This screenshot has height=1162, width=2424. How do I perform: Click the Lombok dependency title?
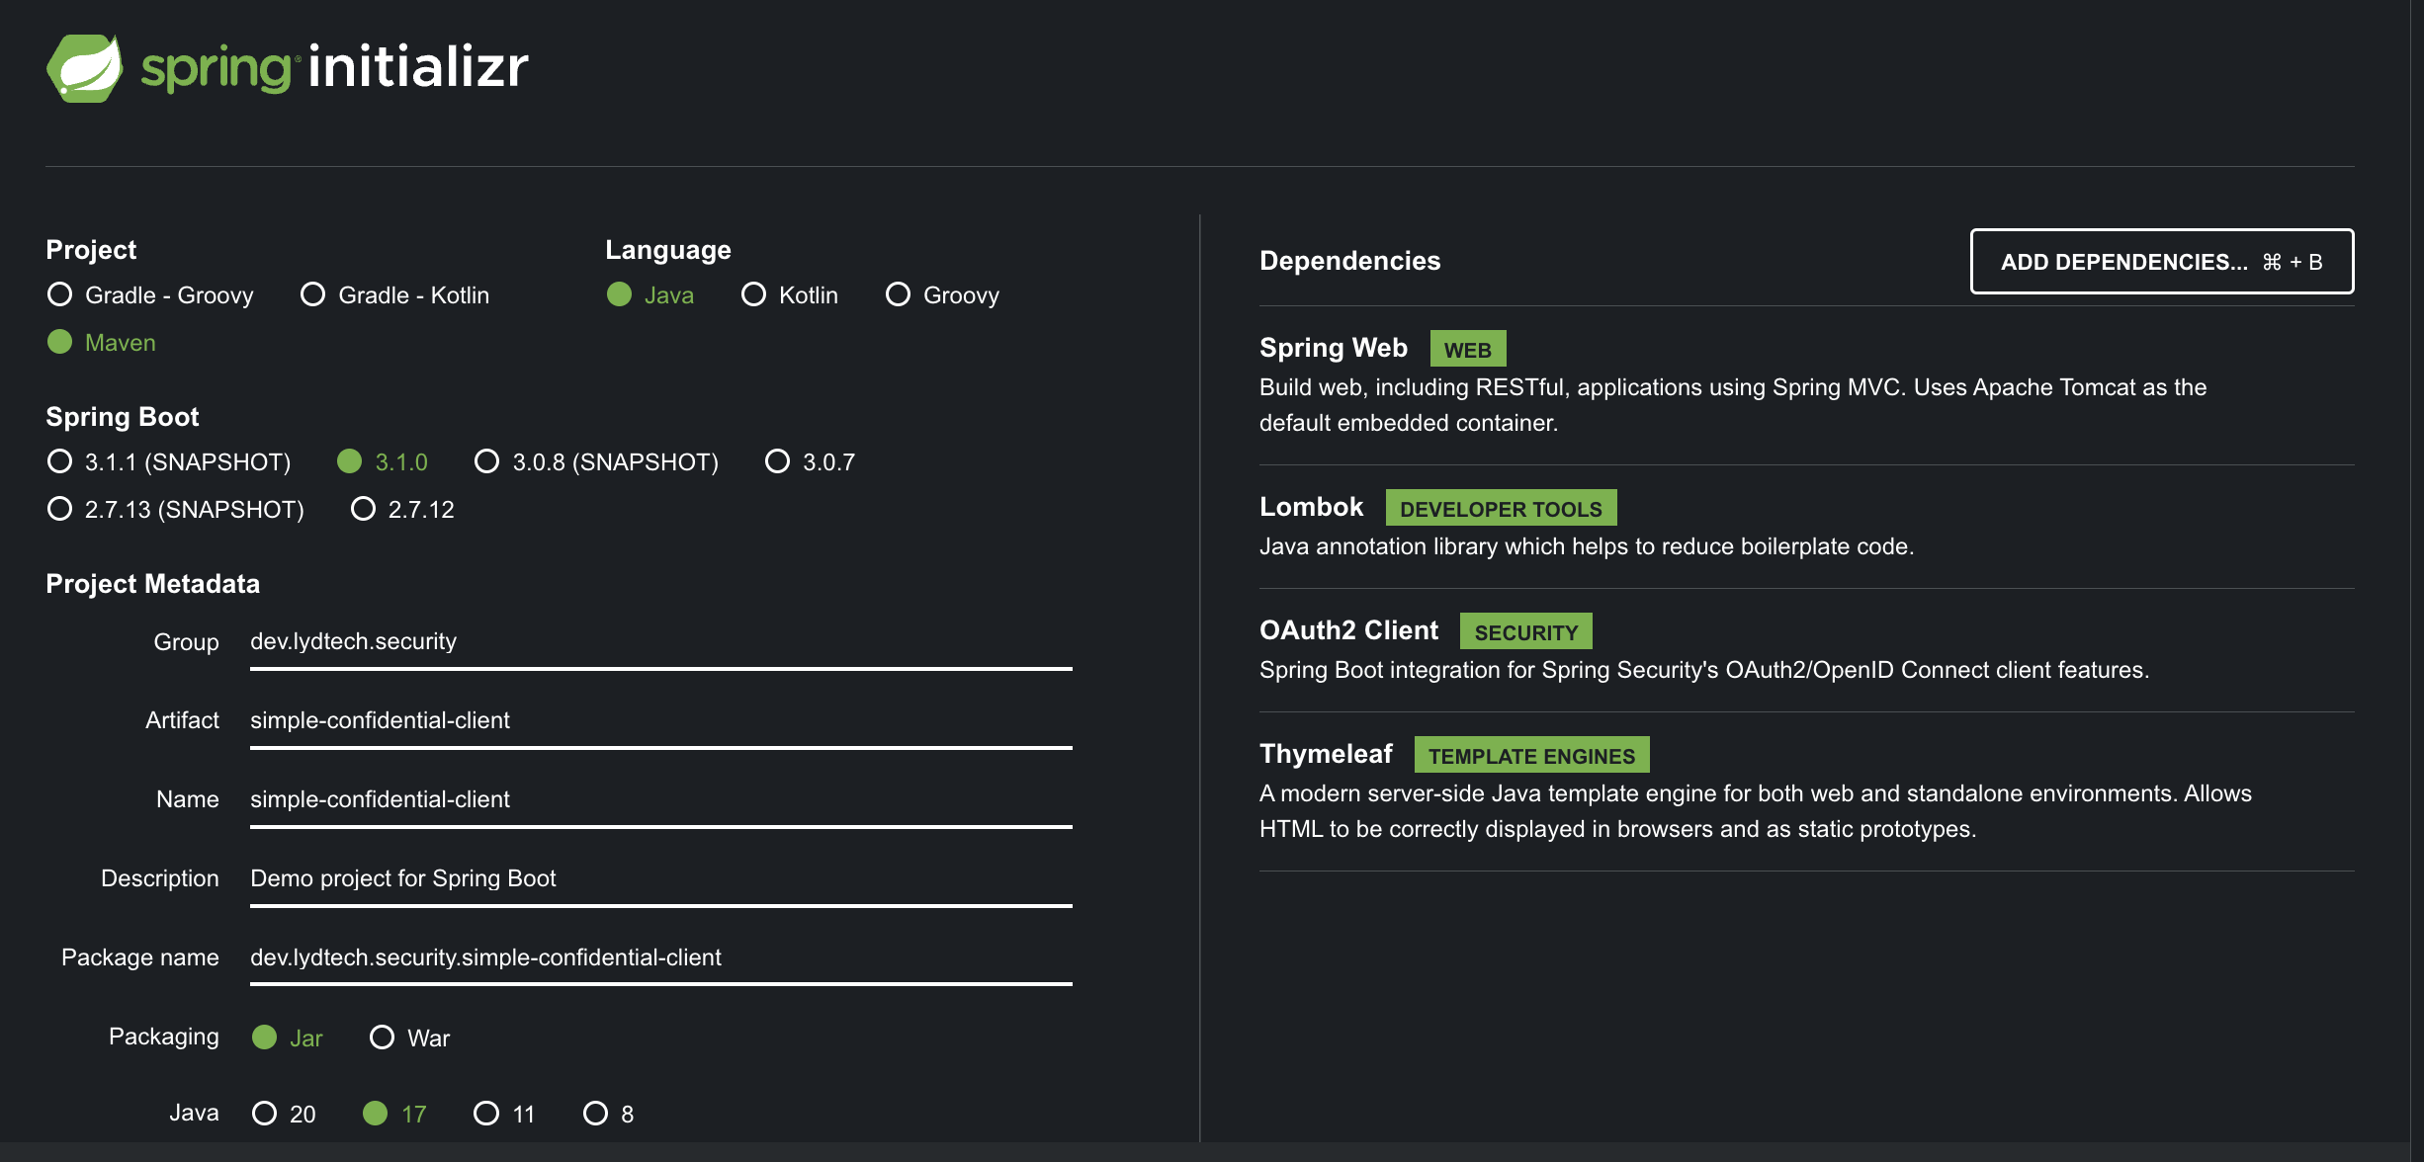click(1311, 507)
